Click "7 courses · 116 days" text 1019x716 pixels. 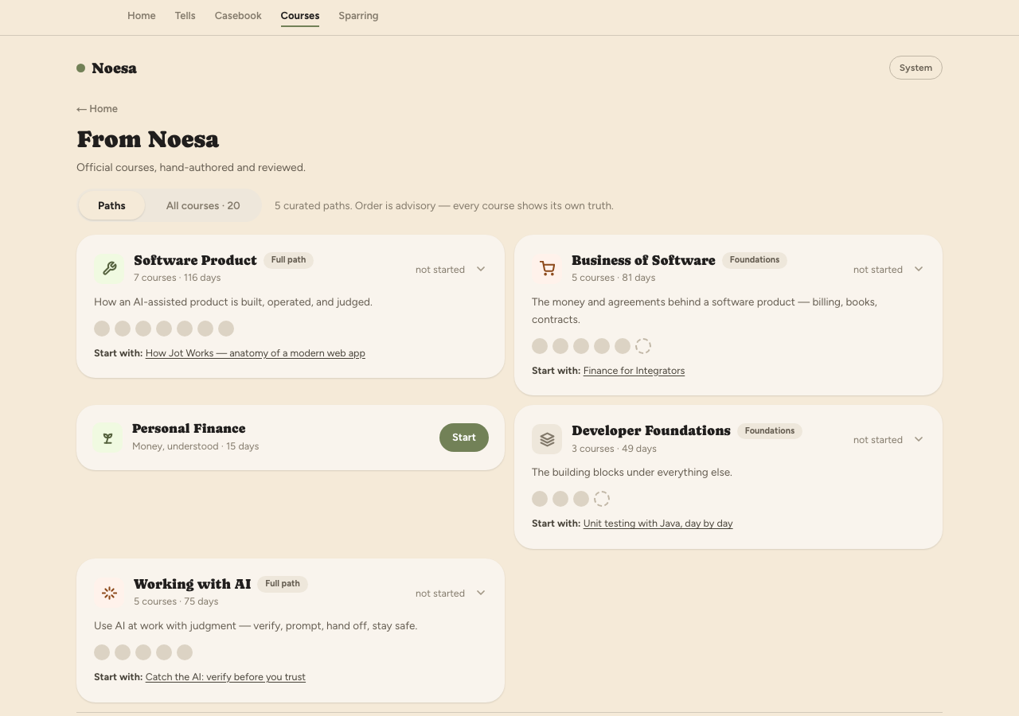[x=178, y=278]
